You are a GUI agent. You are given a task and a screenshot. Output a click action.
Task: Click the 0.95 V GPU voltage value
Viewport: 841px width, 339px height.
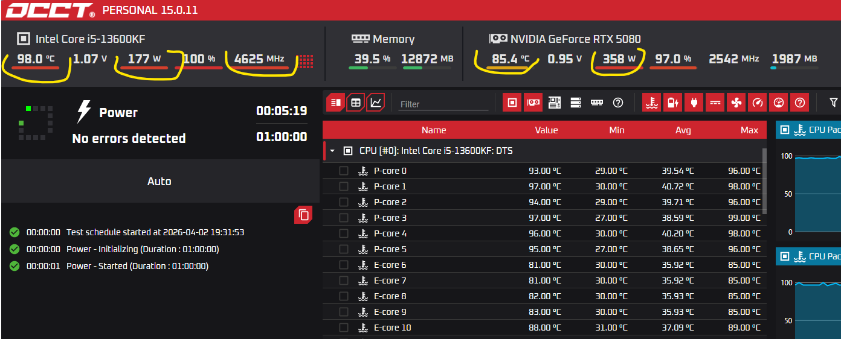565,59
